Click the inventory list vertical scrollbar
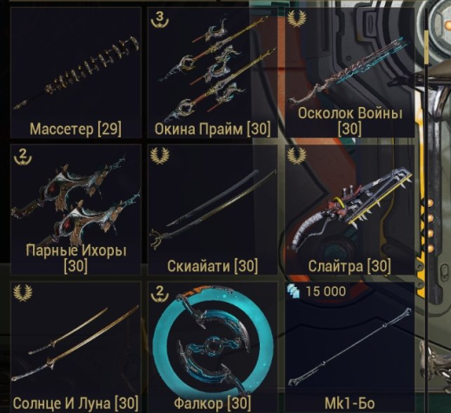Viewport: 451px width, 413px height. 426,203
